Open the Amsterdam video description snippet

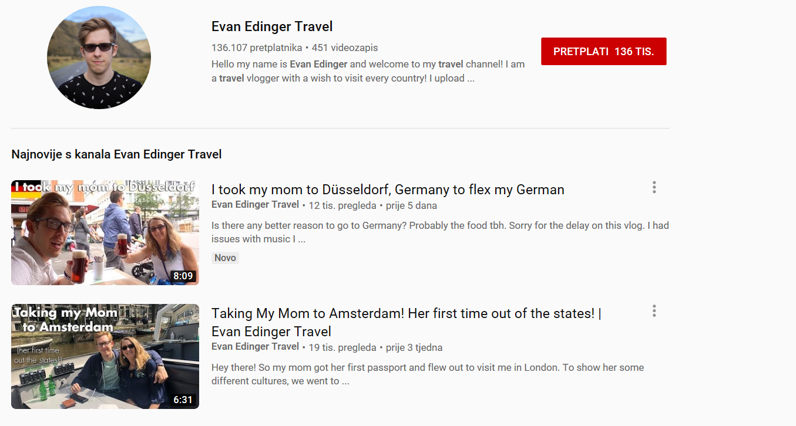(x=428, y=374)
